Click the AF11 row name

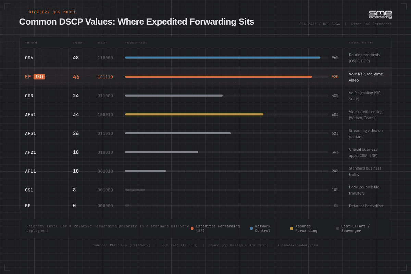coord(30,171)
